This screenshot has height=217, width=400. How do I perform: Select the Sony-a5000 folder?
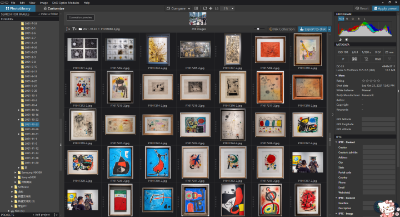tap(27, 177)
